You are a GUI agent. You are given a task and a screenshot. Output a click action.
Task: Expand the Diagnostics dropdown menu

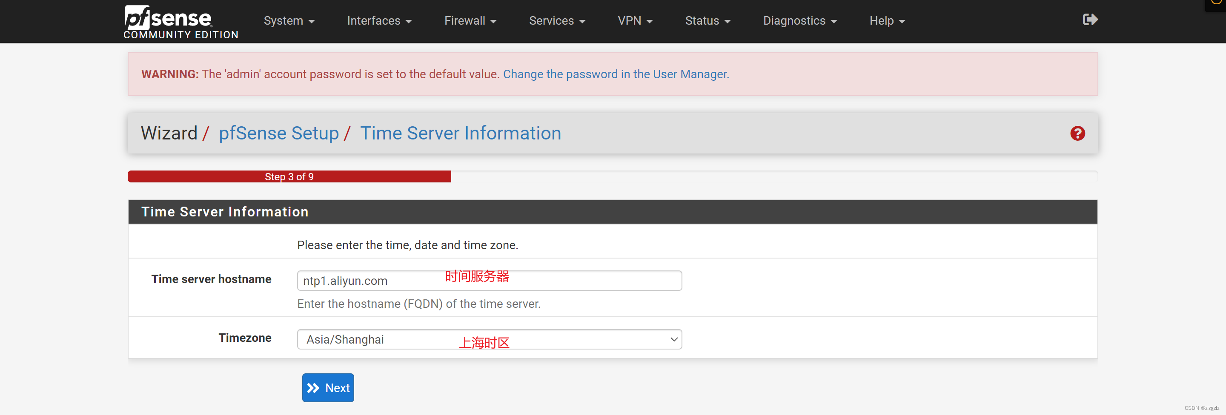pyautogui.click(x=799, y=21)
